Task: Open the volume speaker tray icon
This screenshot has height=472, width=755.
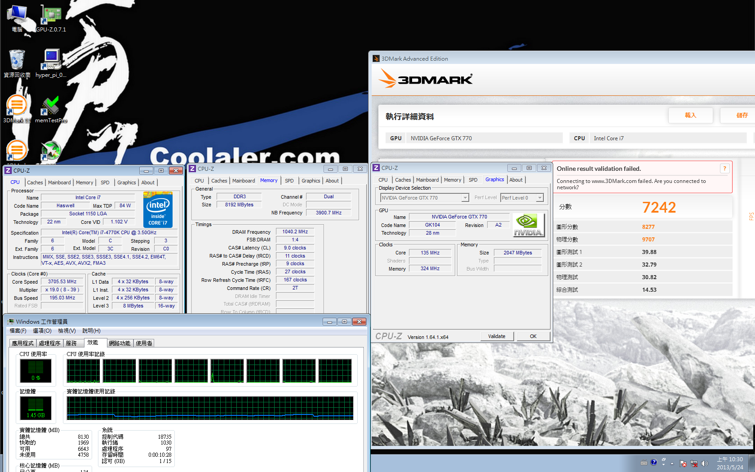Action: (x=704, y=463)
